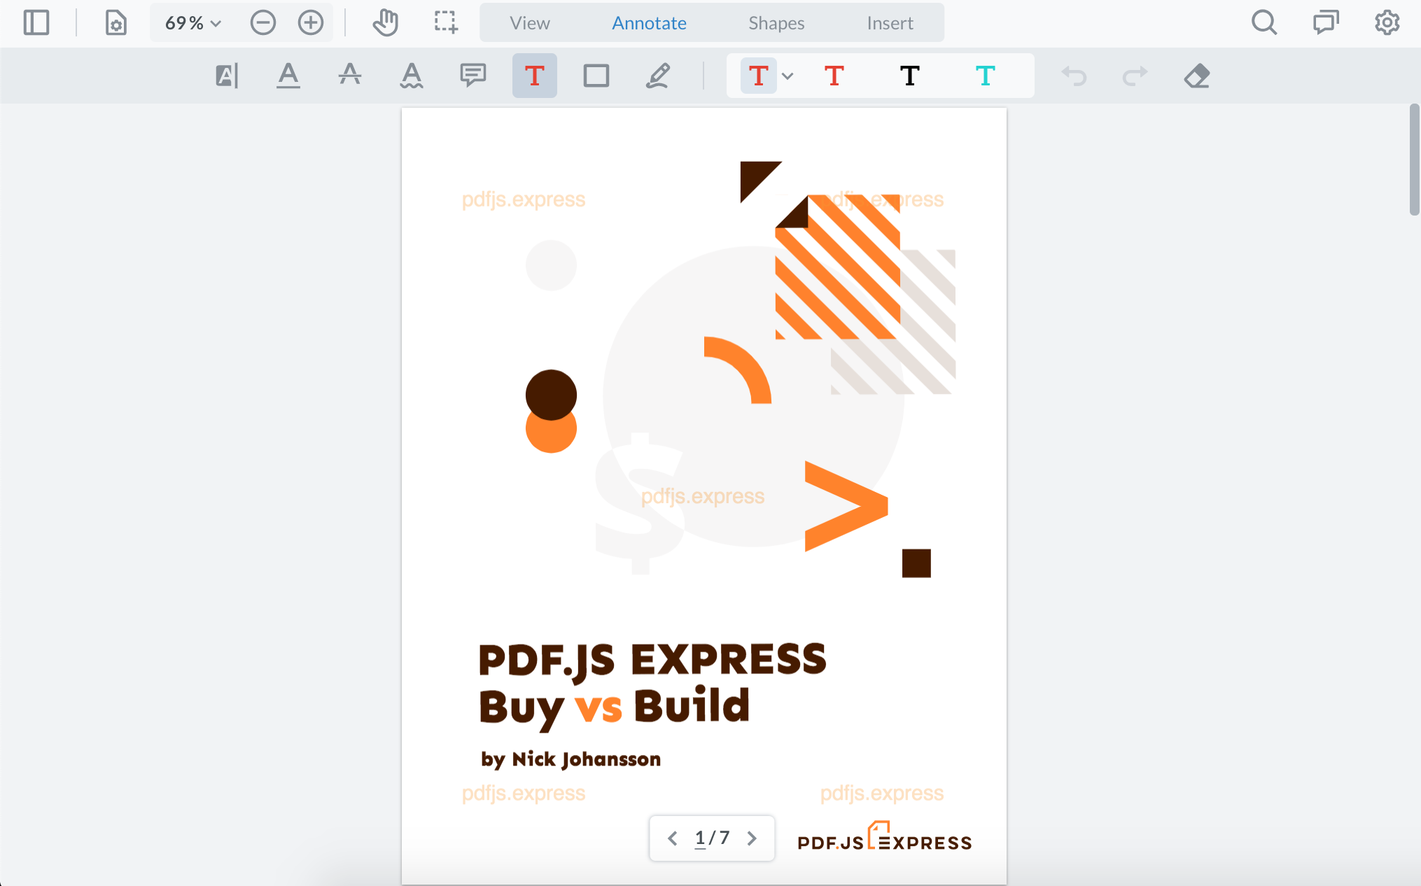Open the document search
1421x886 pixels.
(x=1264, y=23)
